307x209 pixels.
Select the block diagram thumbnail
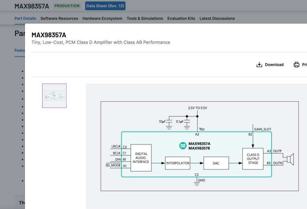pos(54,95)
